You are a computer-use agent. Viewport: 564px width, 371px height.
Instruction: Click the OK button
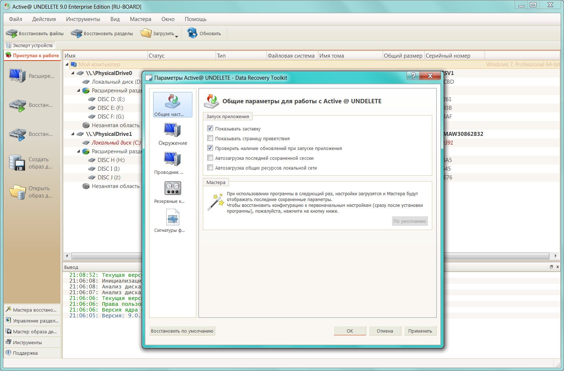[x=350, y=331]
